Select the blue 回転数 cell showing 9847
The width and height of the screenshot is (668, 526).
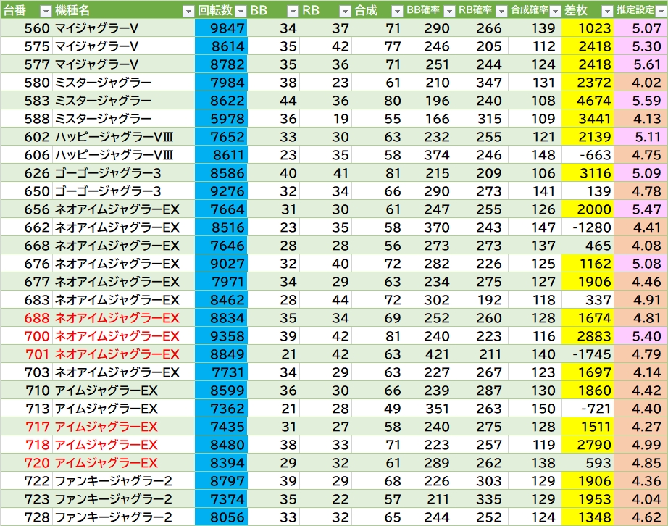point(221,29)
